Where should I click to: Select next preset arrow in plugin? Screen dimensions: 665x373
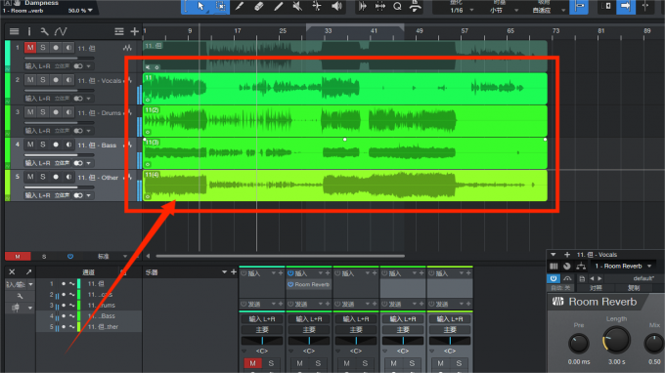click(599, 278)
